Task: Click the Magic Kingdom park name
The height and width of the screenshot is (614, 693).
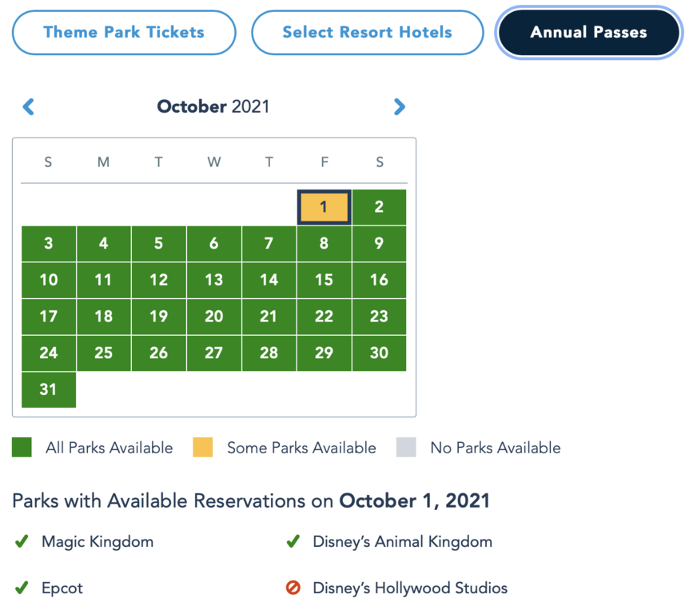Action: [x=98, y=541]
